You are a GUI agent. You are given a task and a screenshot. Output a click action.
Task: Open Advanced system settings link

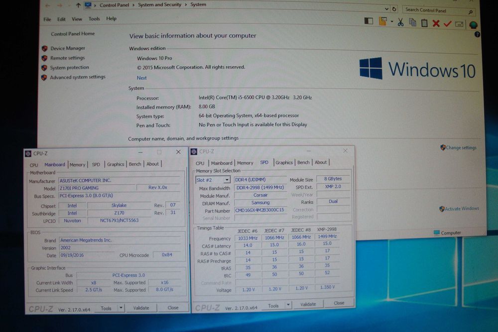(x=78, y=77)
